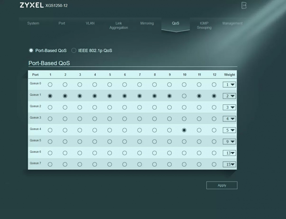Image resolution: width=286 pixels, height=219 pixels.
Task: Open the Management tab
Action: [232, 23]
